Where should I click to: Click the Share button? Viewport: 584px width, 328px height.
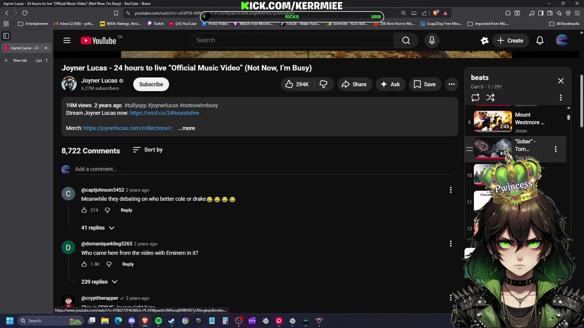(x=354, y=84)
